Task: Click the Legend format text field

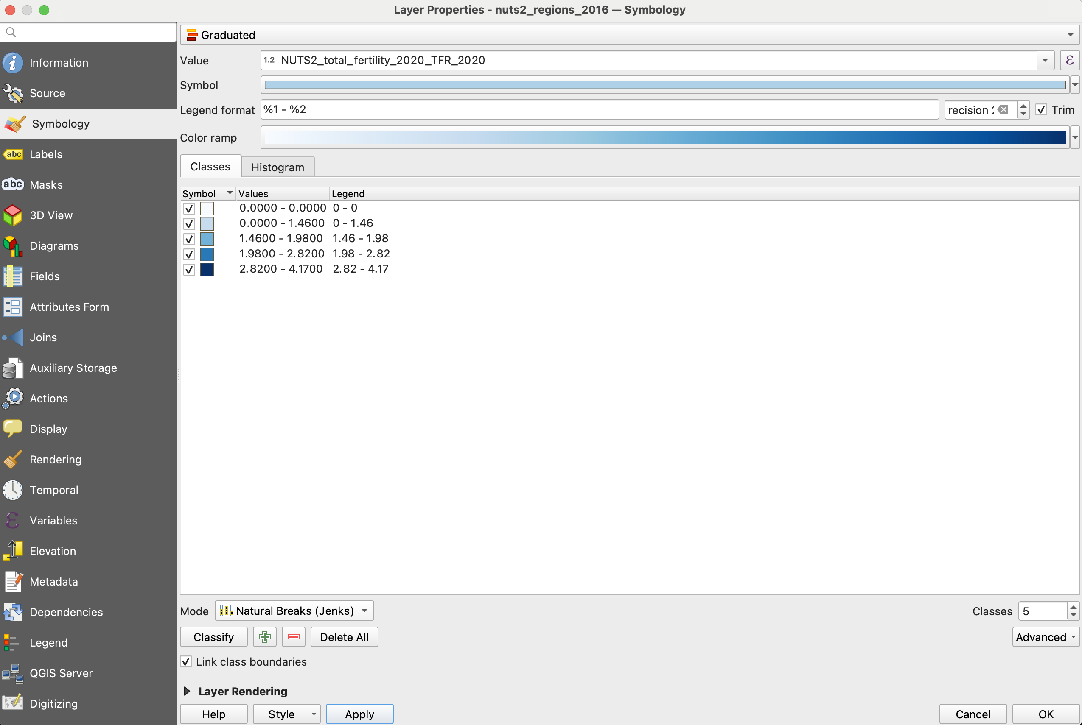Action: point(599,110)
